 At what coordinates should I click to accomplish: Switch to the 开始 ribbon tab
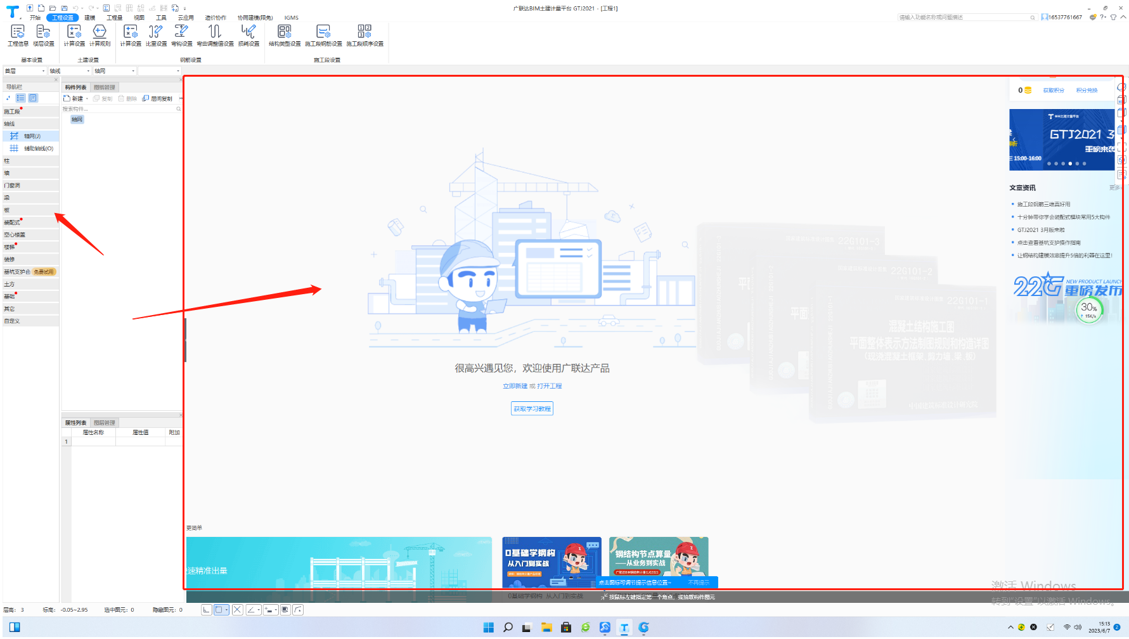tap(35, 18)
